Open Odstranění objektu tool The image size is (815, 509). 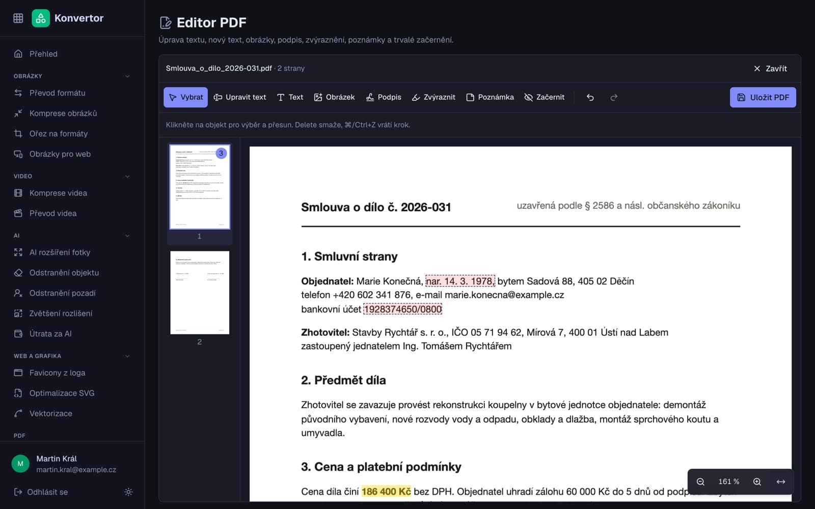pyautogui.click(x=72, y=273)
